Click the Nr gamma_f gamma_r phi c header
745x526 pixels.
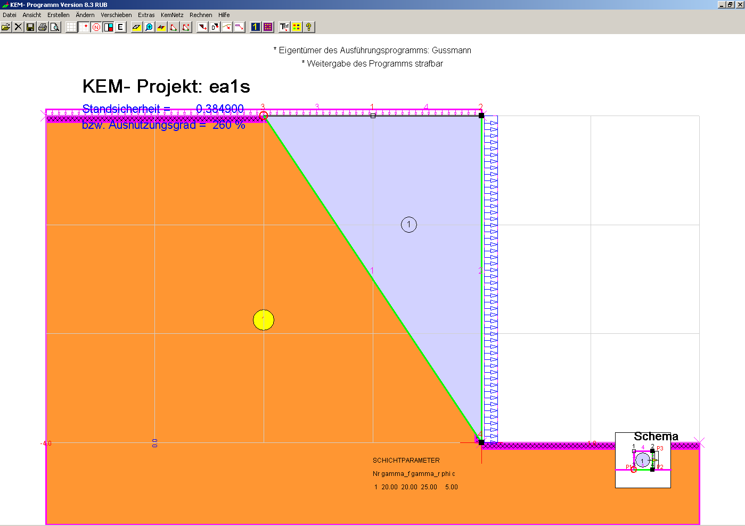point(414,474)
